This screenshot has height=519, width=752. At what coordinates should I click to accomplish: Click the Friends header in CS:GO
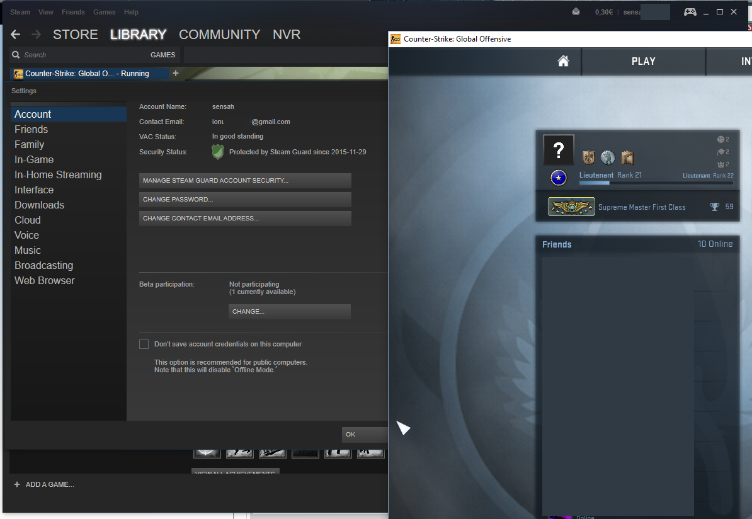tap(557, 244)
